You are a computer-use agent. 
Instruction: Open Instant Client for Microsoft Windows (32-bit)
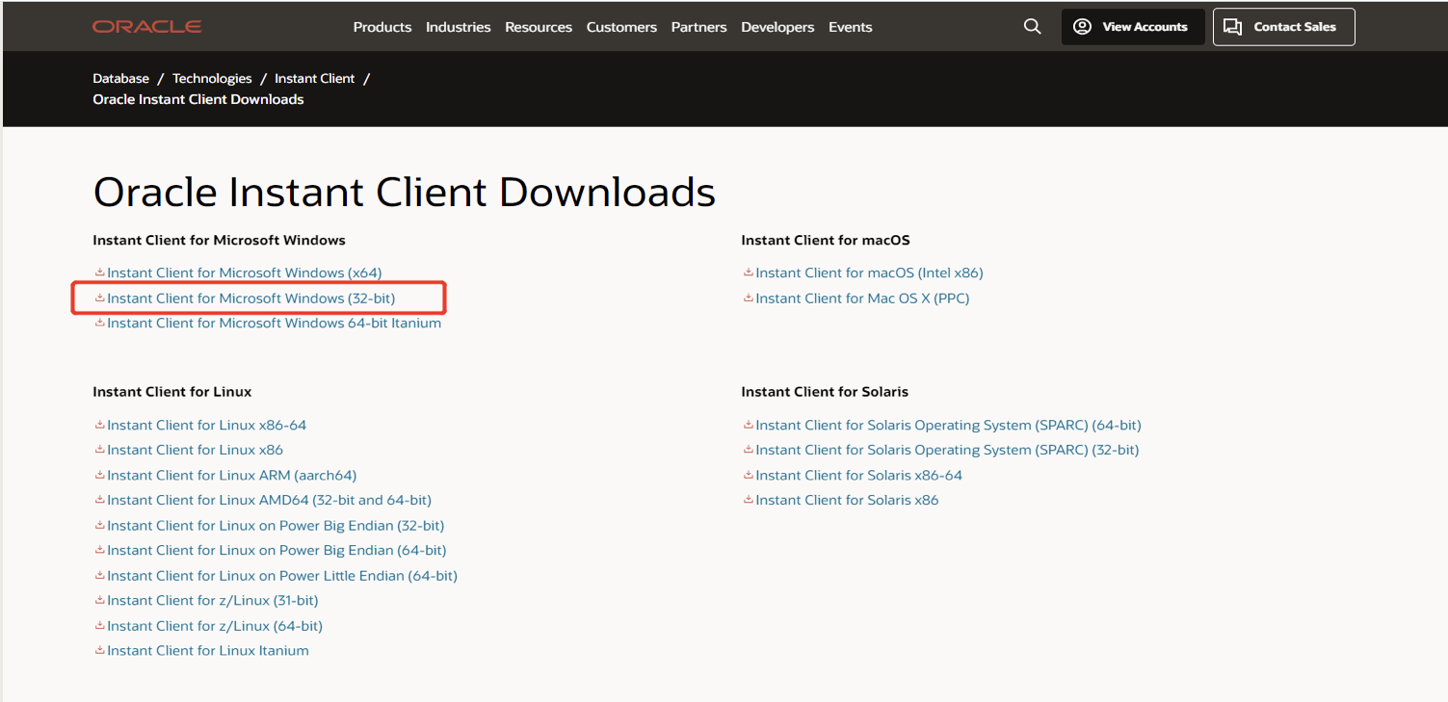[x=250, y=299]
